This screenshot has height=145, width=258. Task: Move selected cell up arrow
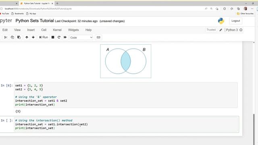(27, 37)
